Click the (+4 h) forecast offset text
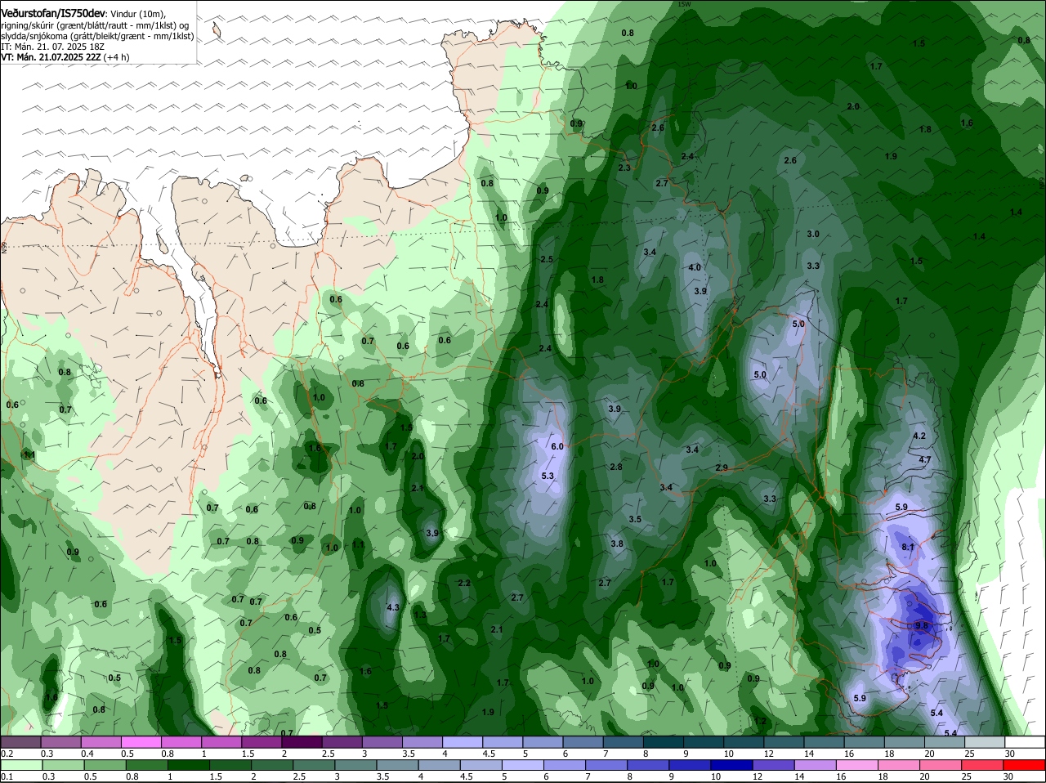The image size is (1046, 783). click(x=117, y=57)
